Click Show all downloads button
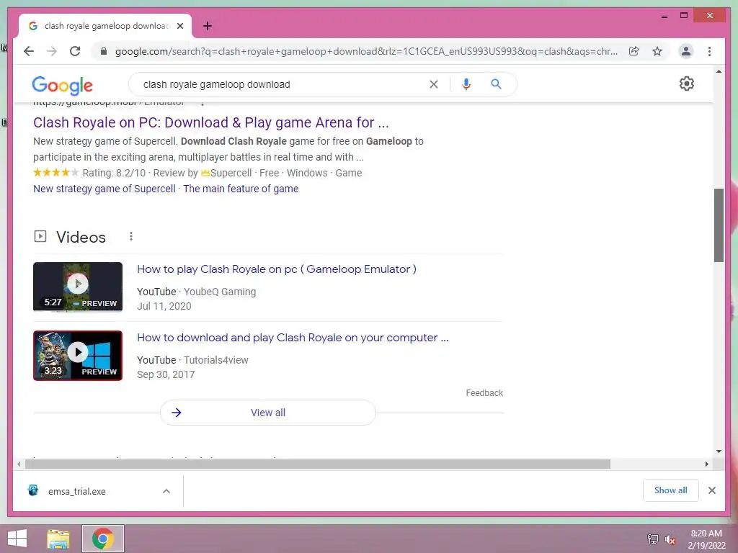The image size is (738, 553). 670,490
